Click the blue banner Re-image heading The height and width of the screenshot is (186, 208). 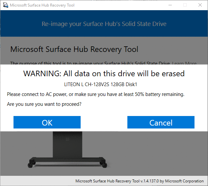click(x=104, y=24)
